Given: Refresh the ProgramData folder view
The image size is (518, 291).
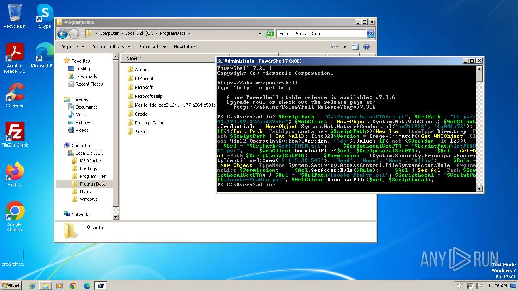Looking at the screenshot, I should tap(270, 34).
